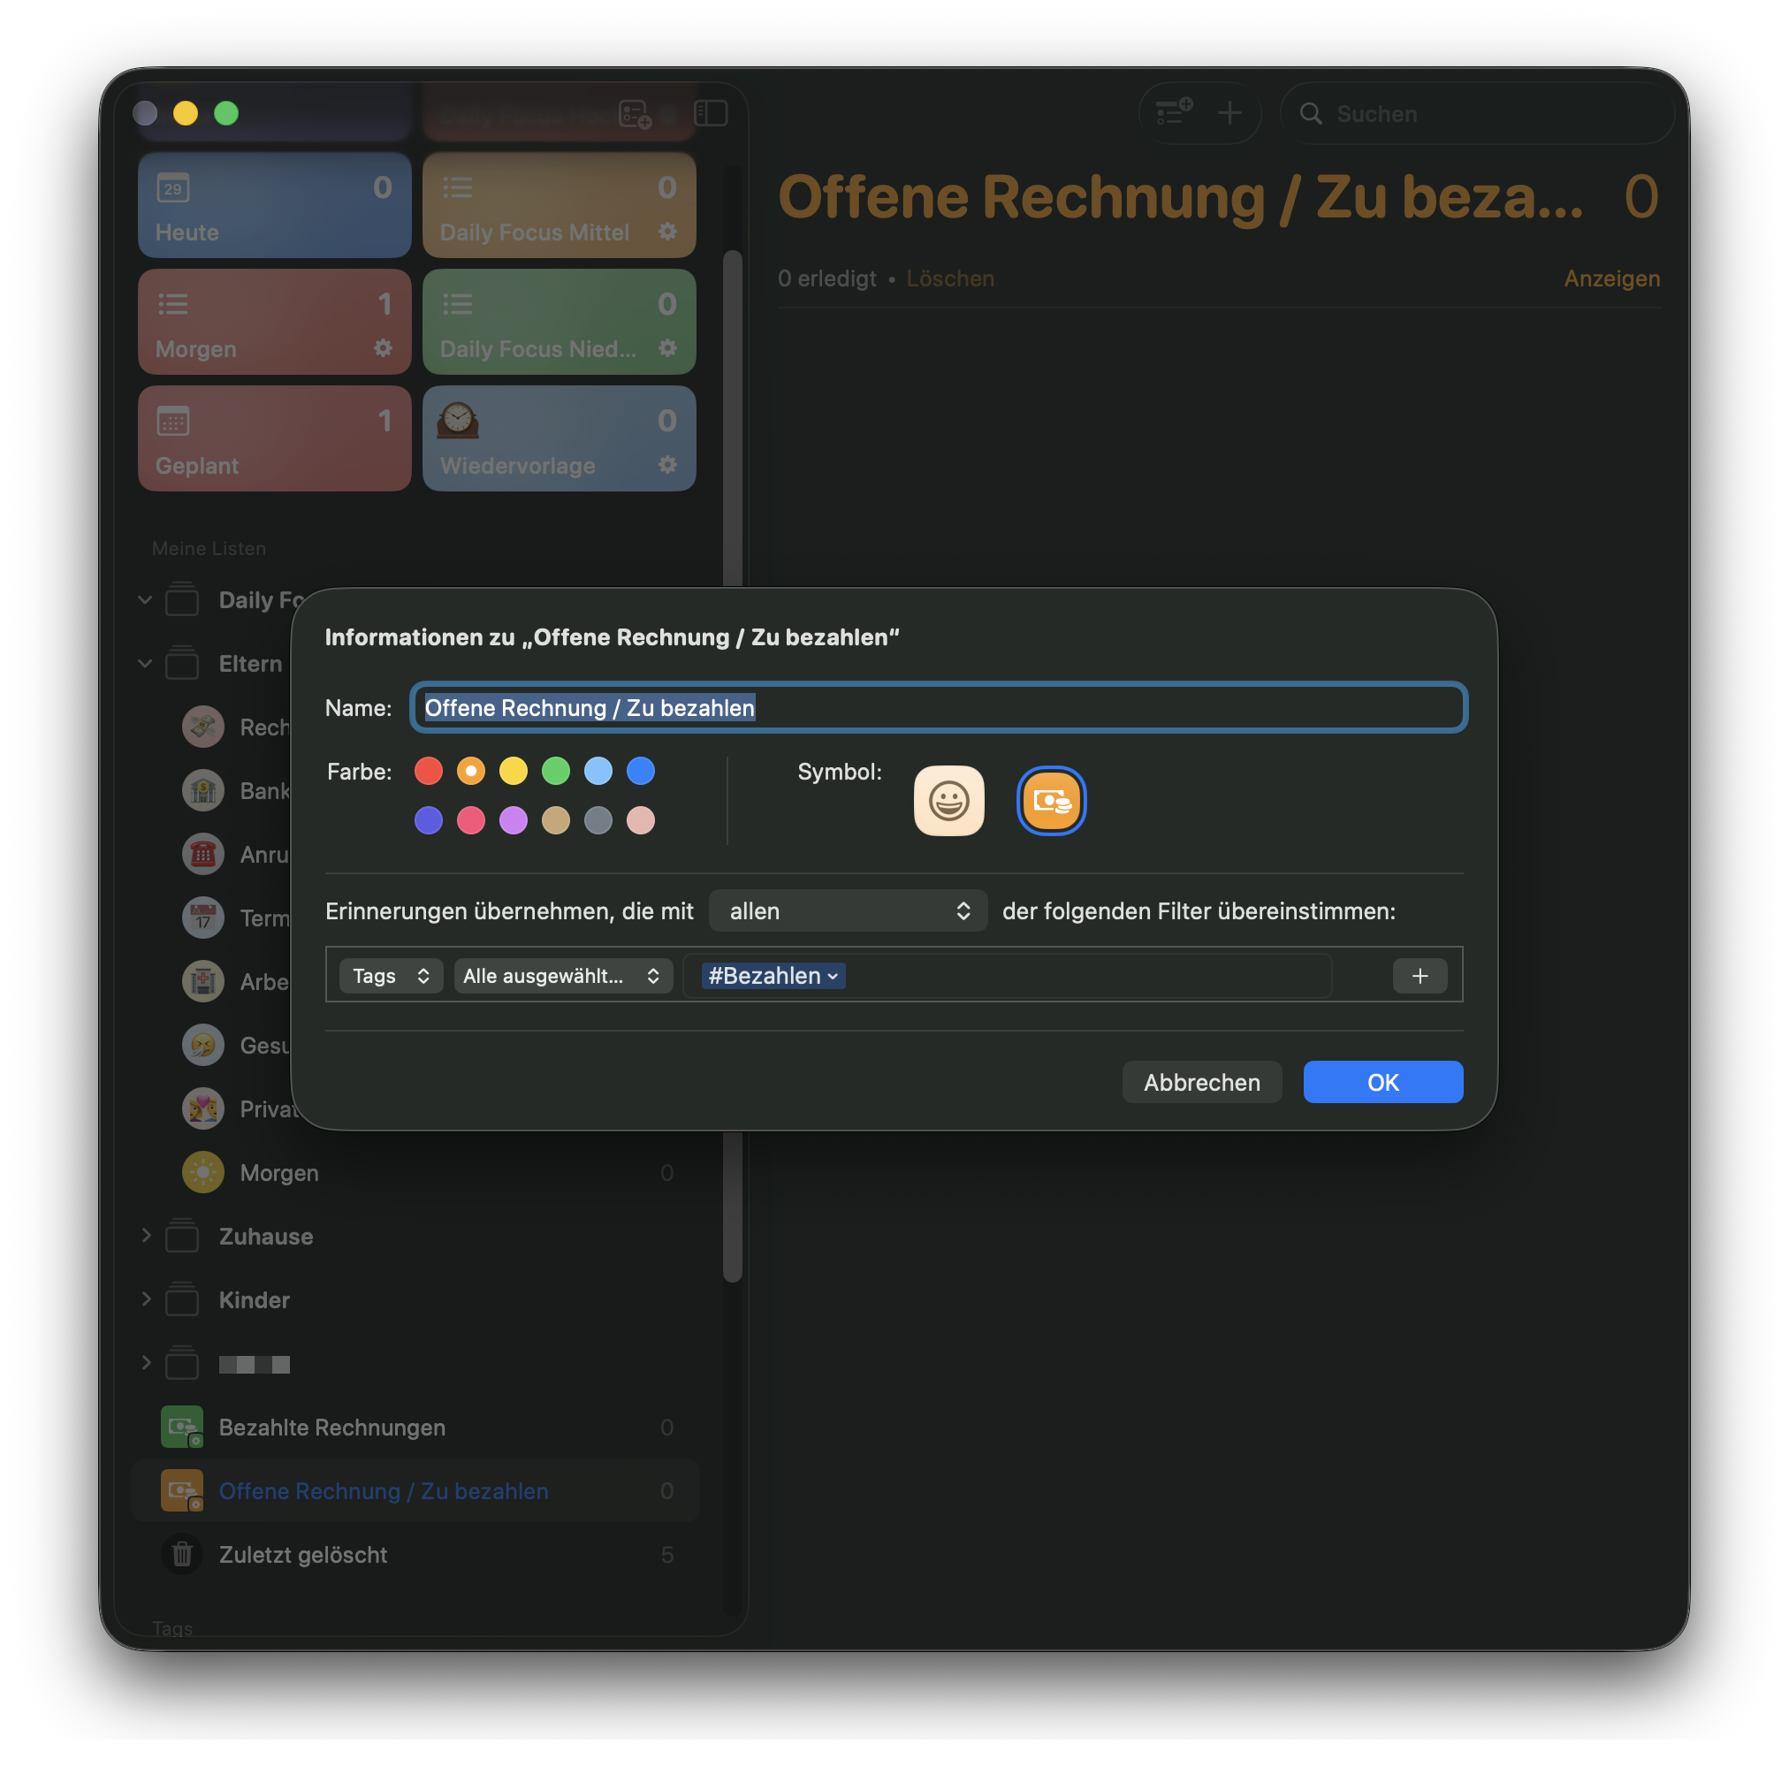Choose the purple color option
1789x1782 pixels.
tap(513, 819)
